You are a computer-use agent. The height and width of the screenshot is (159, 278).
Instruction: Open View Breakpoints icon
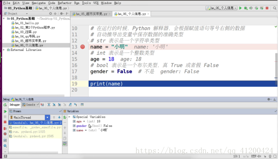coord(5,129)
